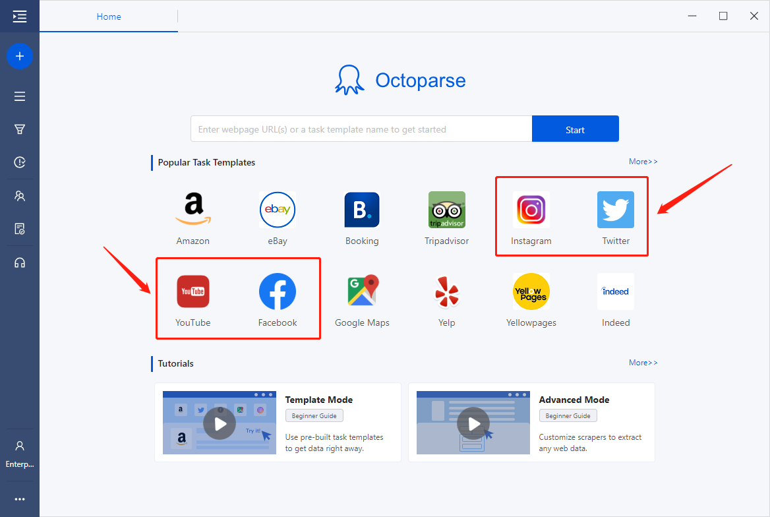The width and height of the screenshot is (770, 517).
Task: Open the funnel filter icon in the sidebar
Action: (x=20, y=129)
